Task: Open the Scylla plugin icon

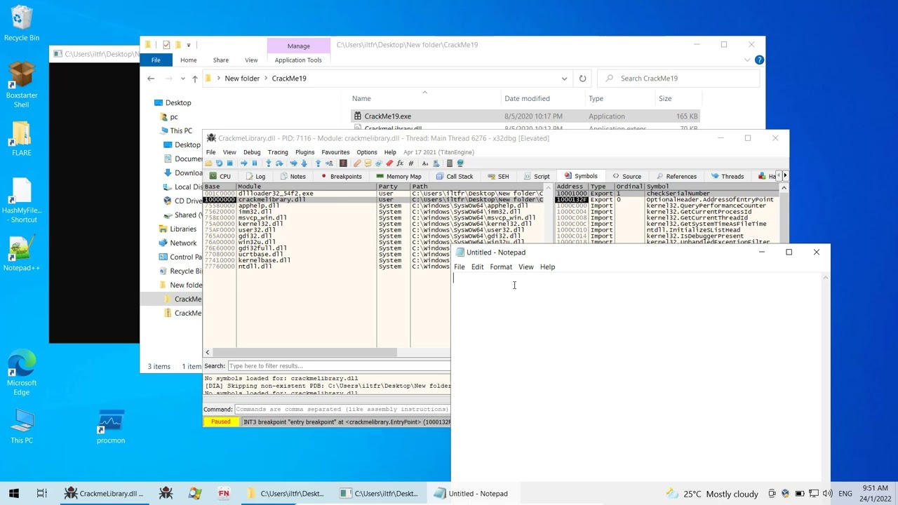Action: (x=343, y=163)
